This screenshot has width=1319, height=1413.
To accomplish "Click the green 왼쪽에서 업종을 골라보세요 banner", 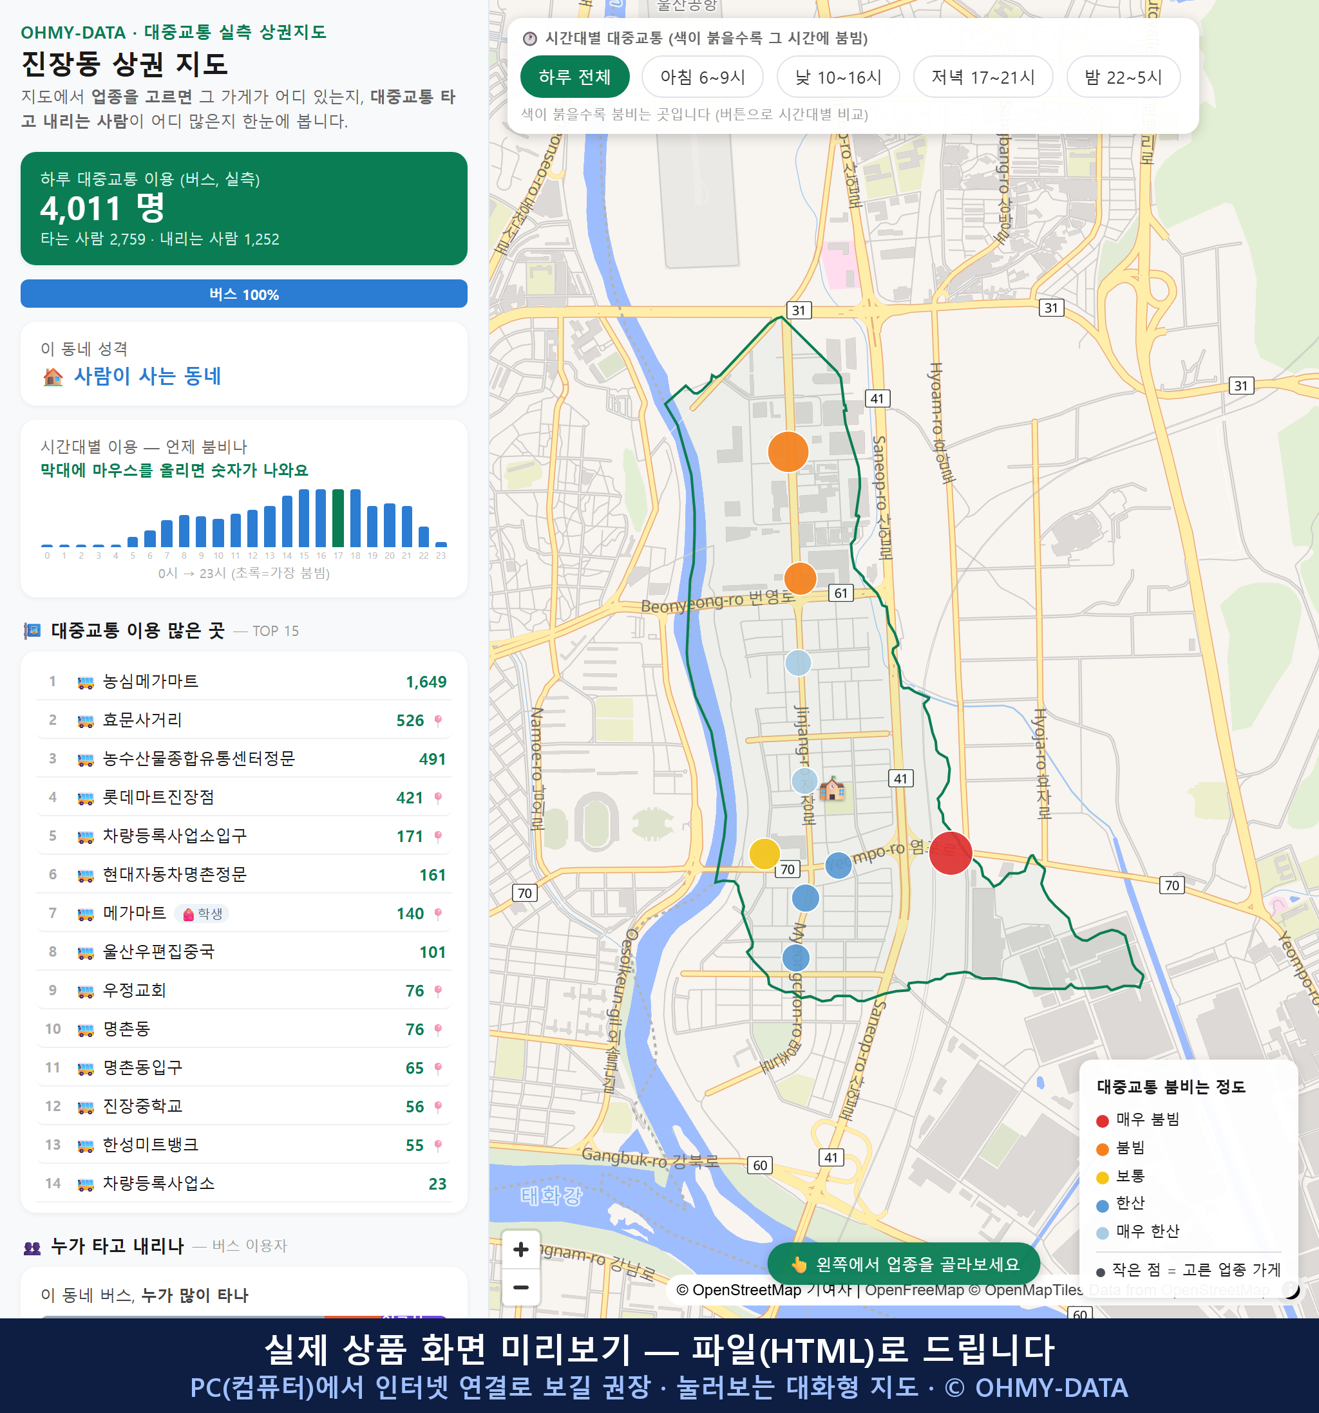I will [x=903, y=1264].
